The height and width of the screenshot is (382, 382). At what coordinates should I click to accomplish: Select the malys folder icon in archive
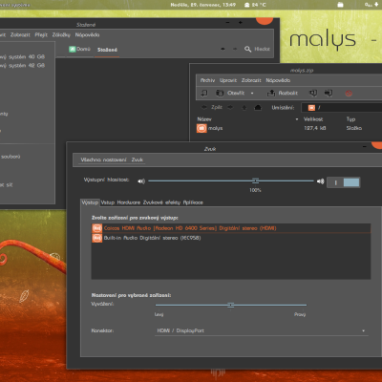pos(202,128)
